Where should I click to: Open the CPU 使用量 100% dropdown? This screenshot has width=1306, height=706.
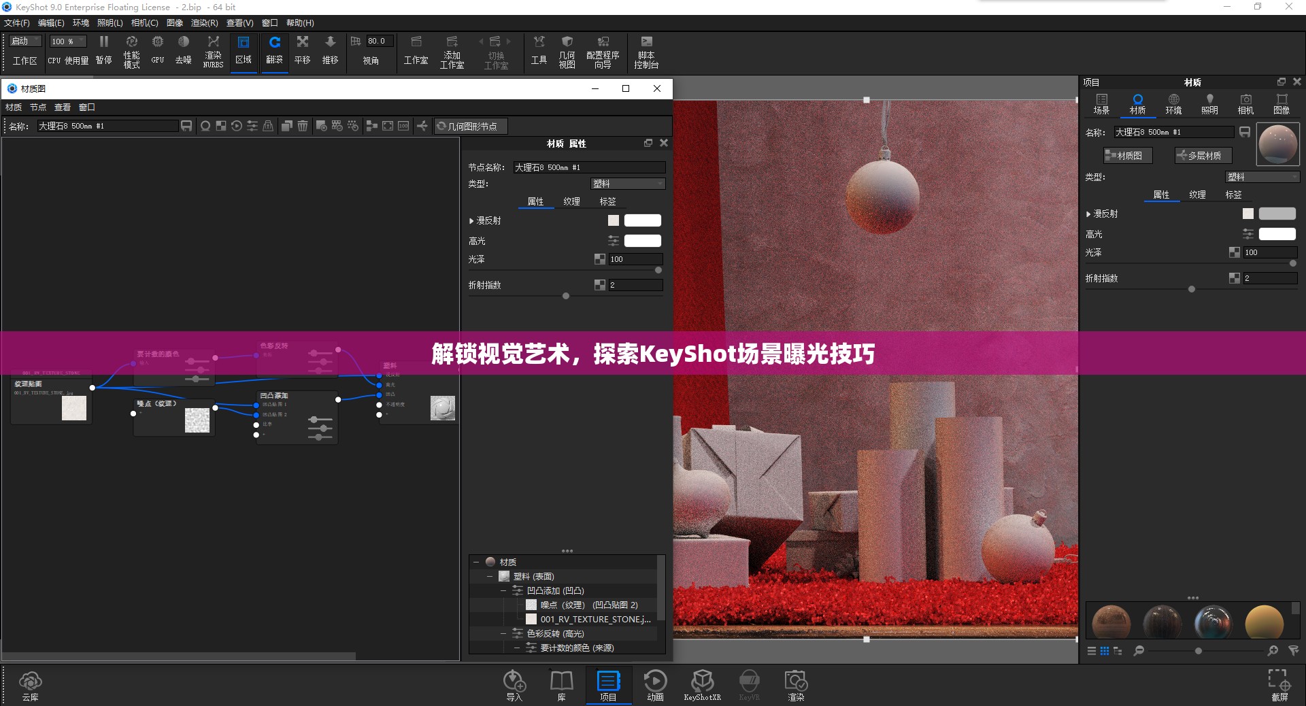[67, 41]
